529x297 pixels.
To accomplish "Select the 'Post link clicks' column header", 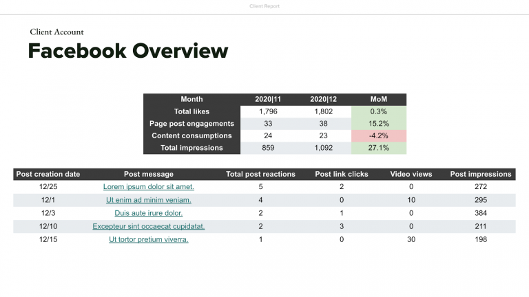I will 342,174.
